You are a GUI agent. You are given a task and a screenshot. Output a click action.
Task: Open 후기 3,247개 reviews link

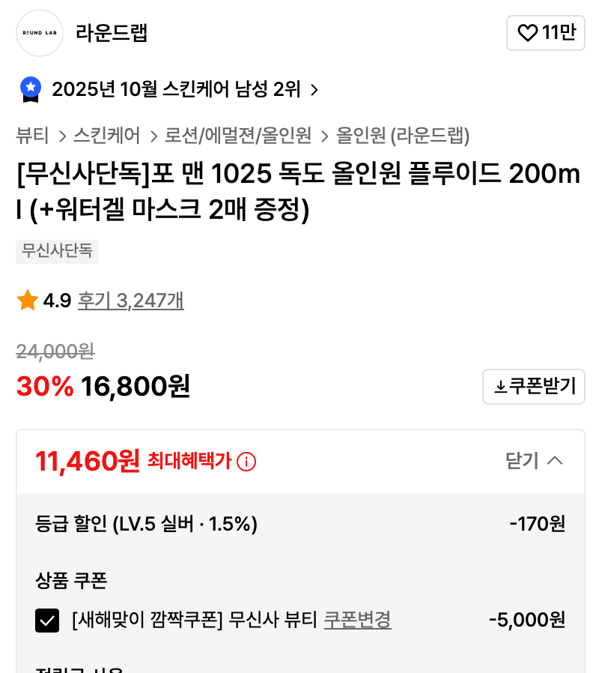[131, 301]
